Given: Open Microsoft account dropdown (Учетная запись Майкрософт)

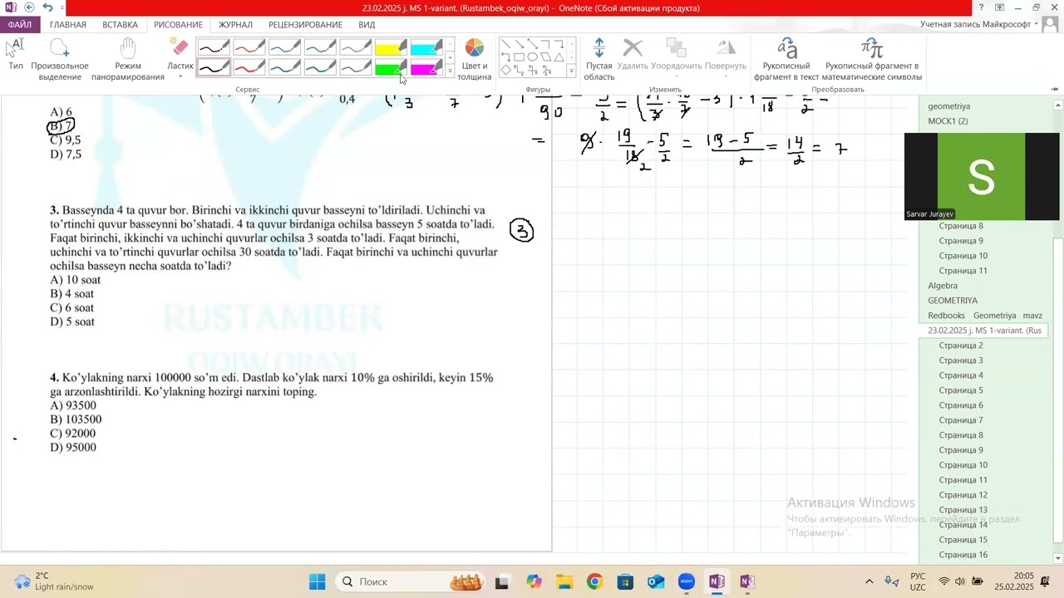Looking at the screenshot, I should click(979, 25).
